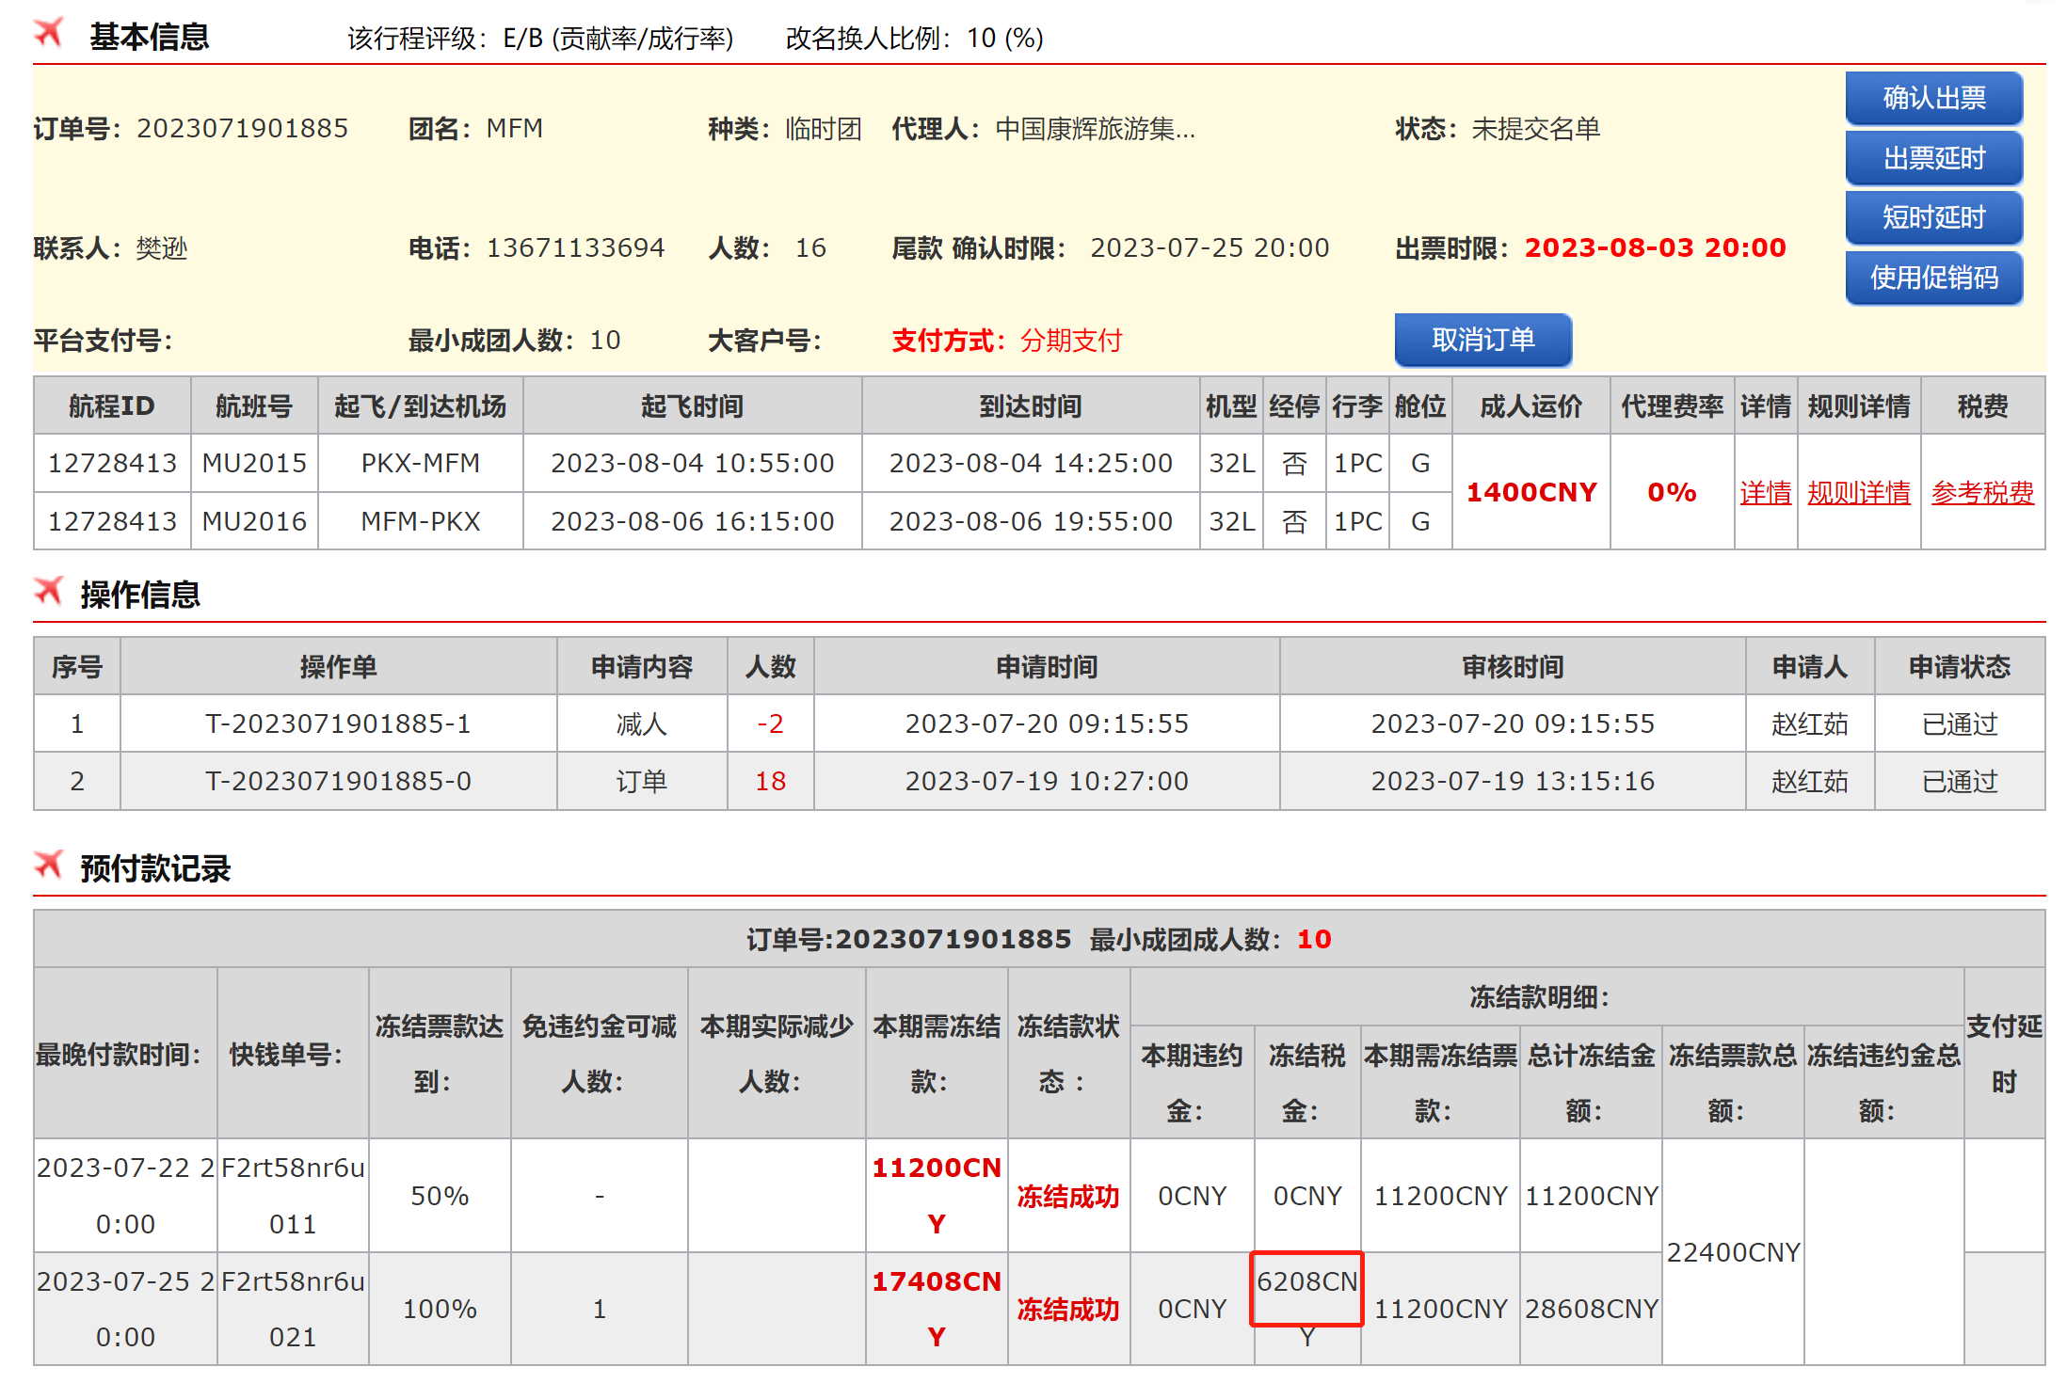
Task: Click the 申请状态 column header
Action: coord(1959,667)
